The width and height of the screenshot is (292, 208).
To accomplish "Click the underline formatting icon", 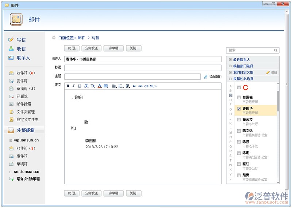I will tap(79, 86).
